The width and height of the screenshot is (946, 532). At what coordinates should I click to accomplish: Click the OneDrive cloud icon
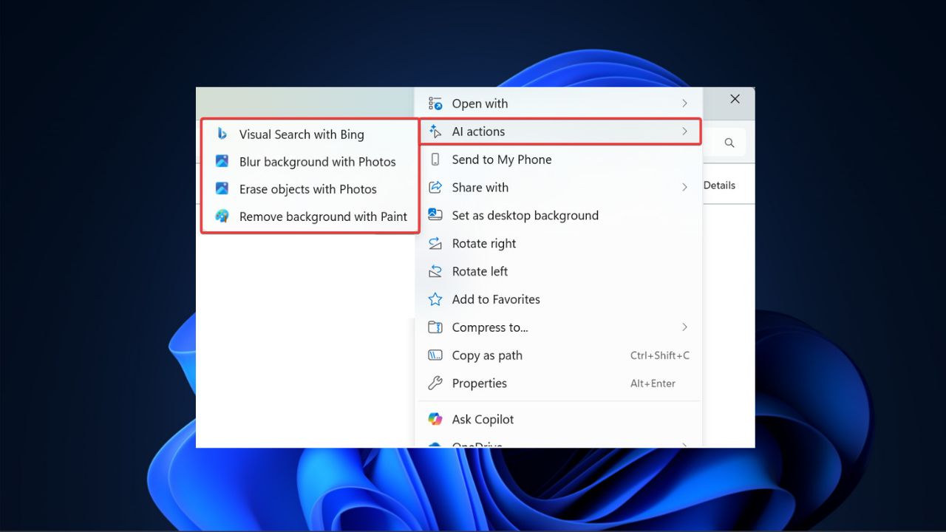tap(435, 446)
